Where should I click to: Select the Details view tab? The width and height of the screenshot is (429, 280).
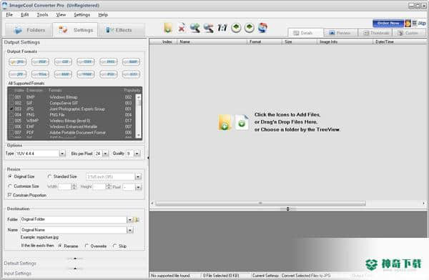click(x=305, y=33)
